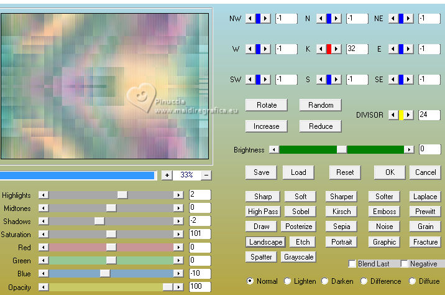Increase the NW kernel value arrow
Image resolution: width=445 pixels, height=295 pixels.
click(x=265, y=19)
